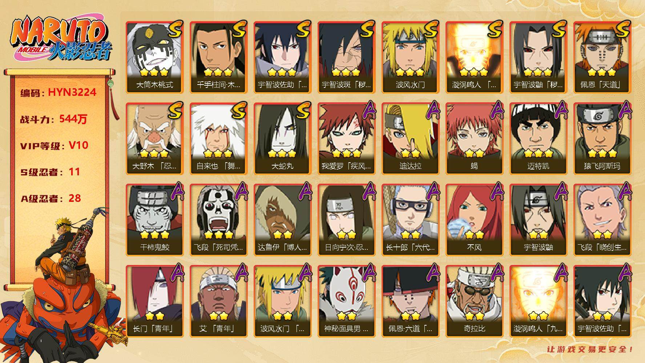Open the 波风水门 S-rank card

[x=410, y=57]
